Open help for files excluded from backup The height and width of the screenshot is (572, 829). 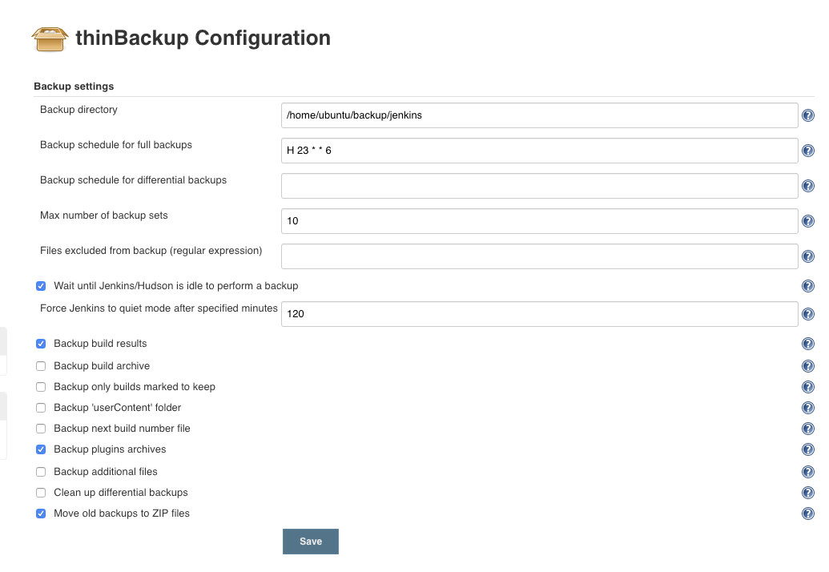[x=808, y=257]
